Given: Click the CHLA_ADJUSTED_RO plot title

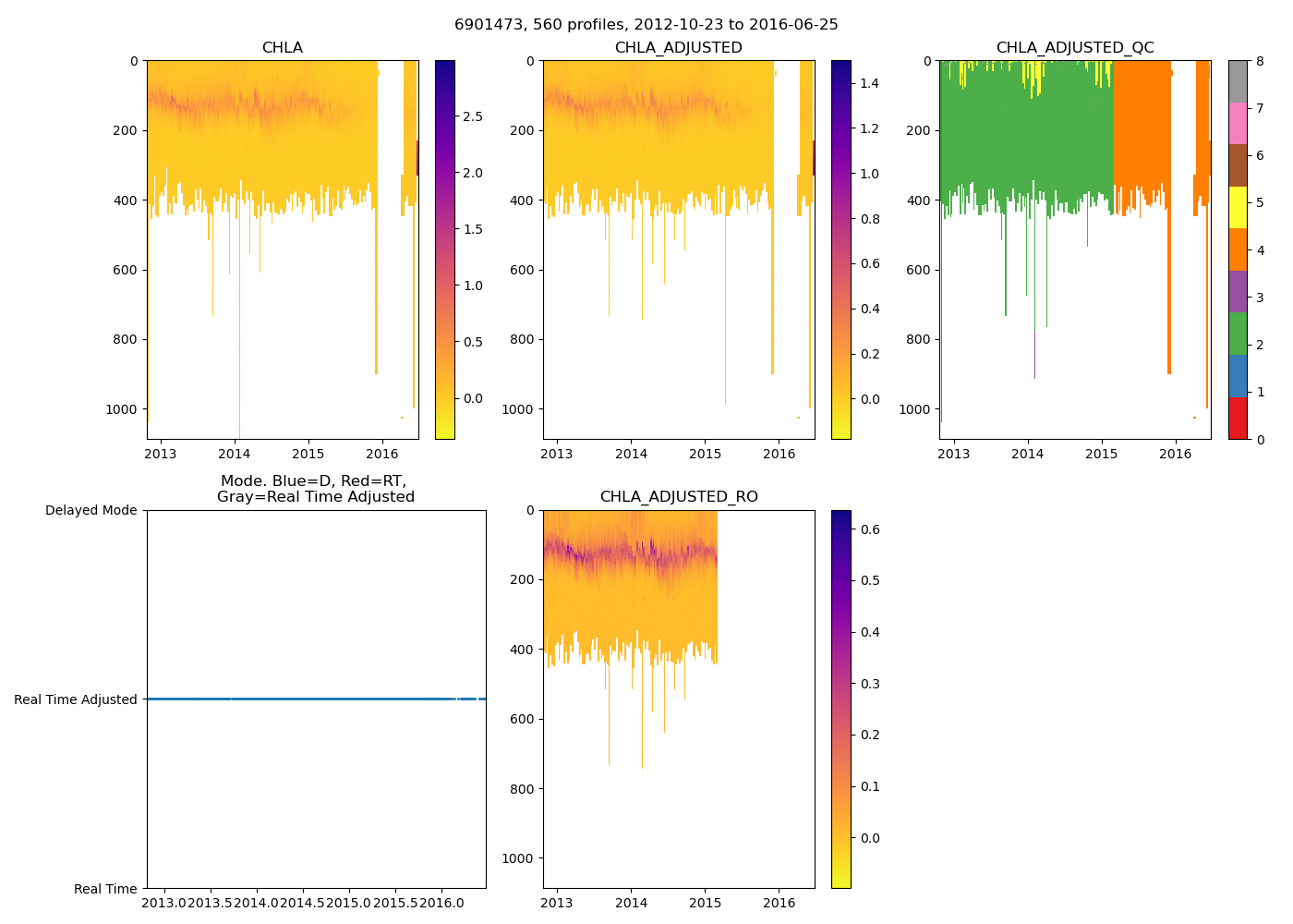Looking at the screenshot, I should pyautogui.click(x=678, y=497).
